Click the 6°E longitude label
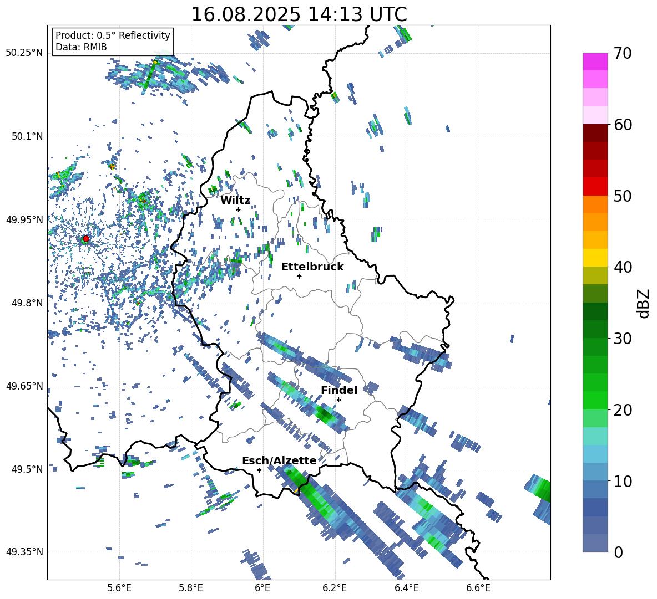This screenshot has width=657, height=599. [x=262, y=588]
